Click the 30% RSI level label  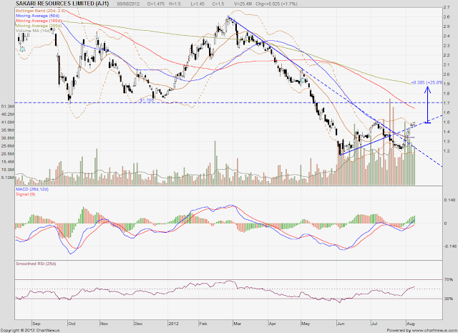pyautogui.click(x=449, y=299)
